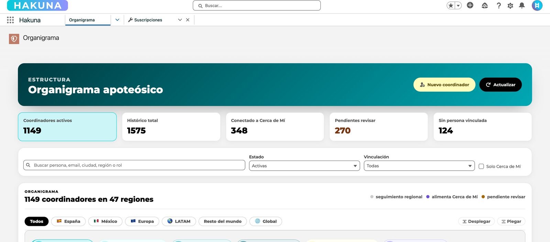
Task: Open the user profile avatar
Action: click(537, 5)
